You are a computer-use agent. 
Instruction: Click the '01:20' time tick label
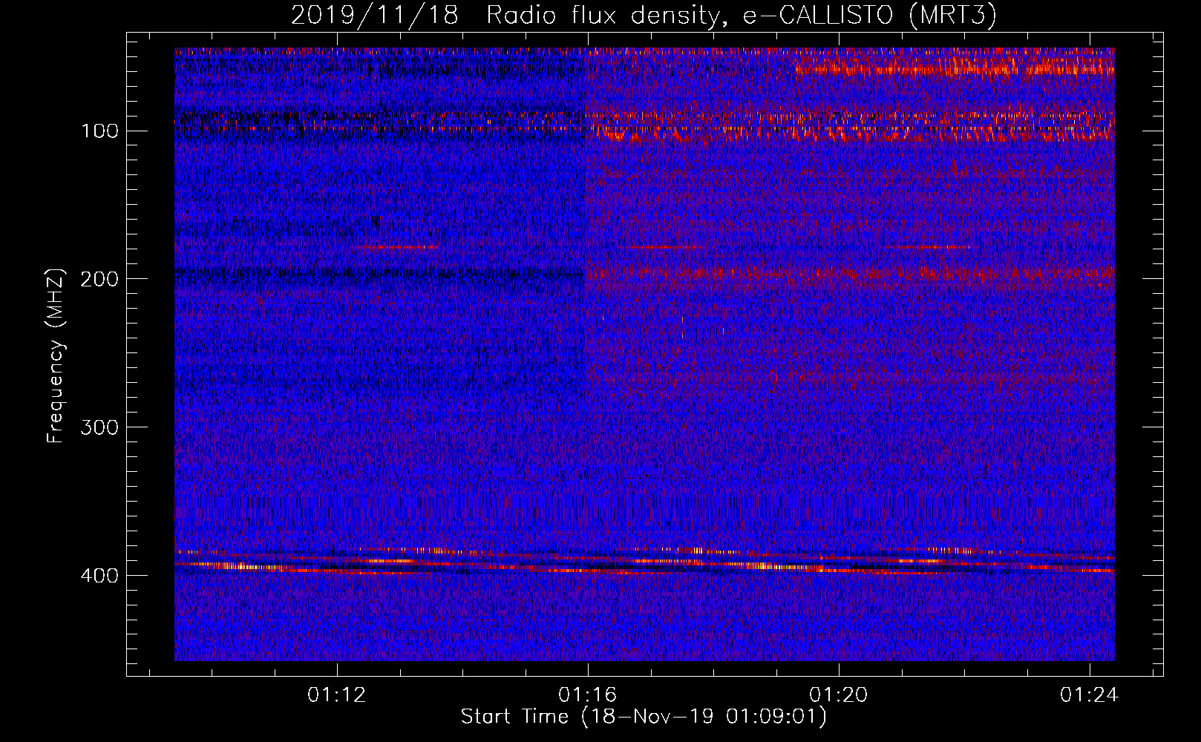click(x=839, y=695)
